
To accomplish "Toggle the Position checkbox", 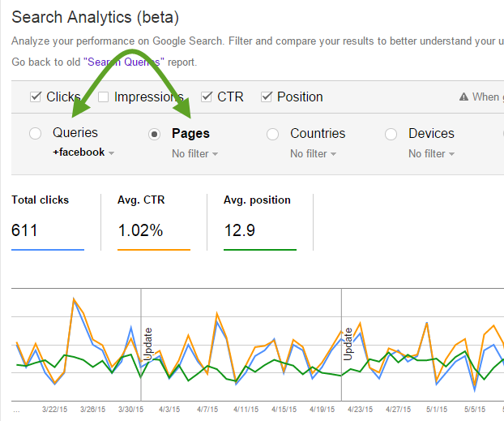I will click(x=267, y=97).
